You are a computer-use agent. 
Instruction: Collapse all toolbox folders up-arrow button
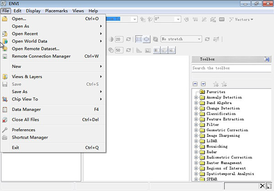pos(195,84)
